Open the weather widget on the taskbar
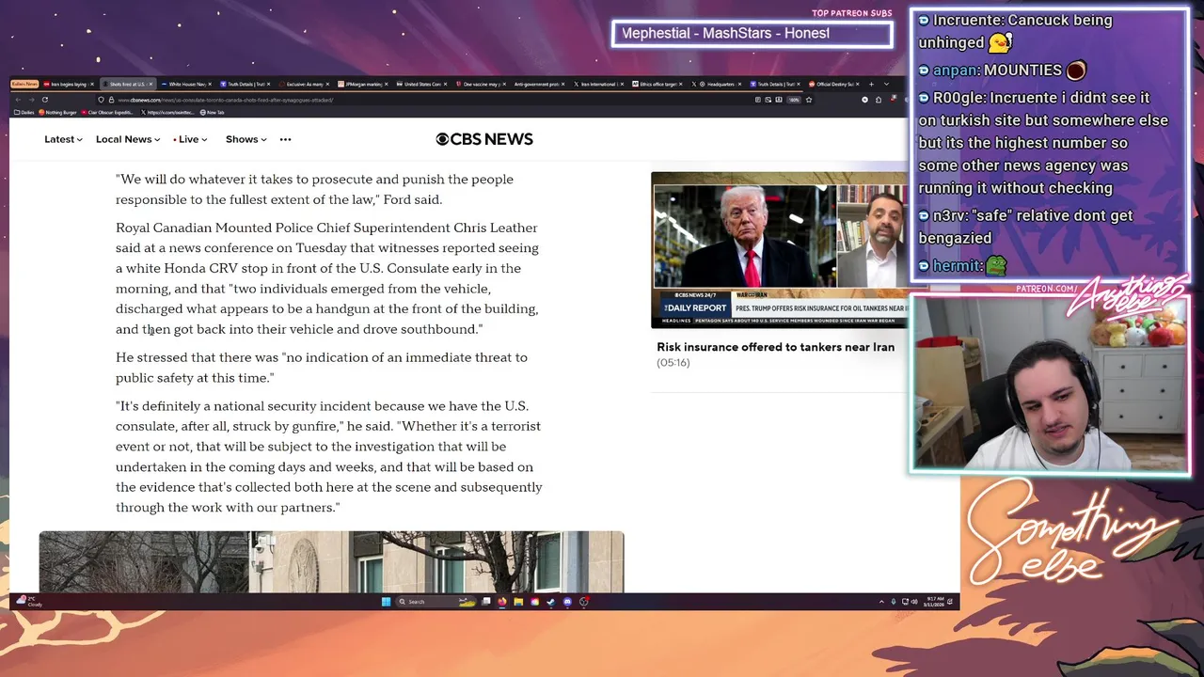 pyautogui.click(x=28, y=602)
